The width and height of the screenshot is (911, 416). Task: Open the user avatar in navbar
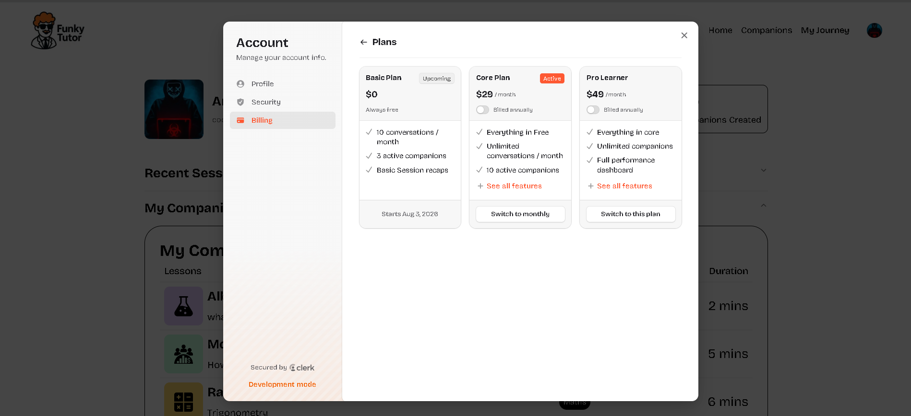(x=874, y=31)
